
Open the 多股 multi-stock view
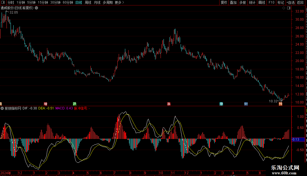243,2
